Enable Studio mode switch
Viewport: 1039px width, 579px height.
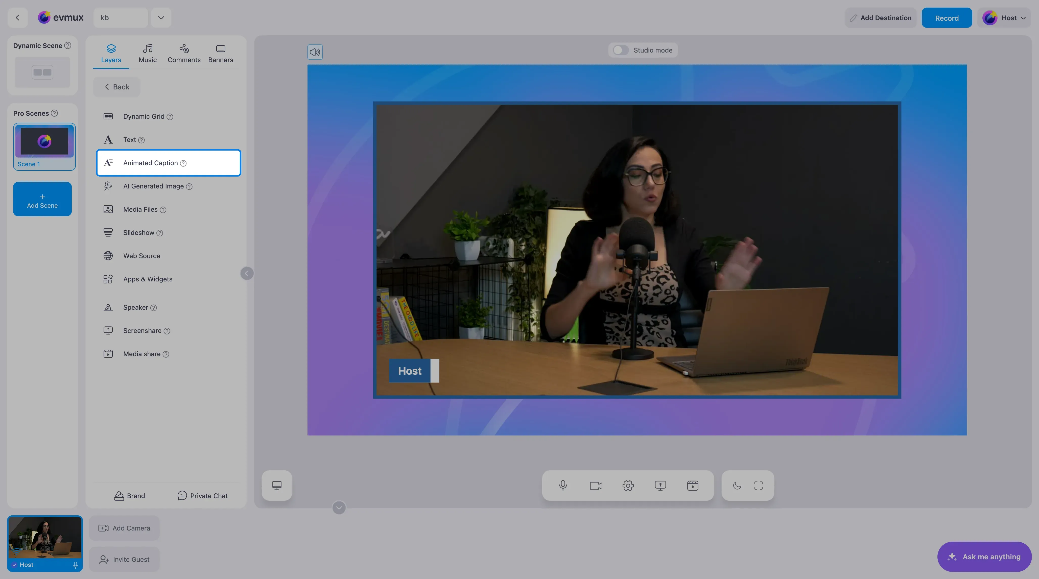tap(621, 50)
